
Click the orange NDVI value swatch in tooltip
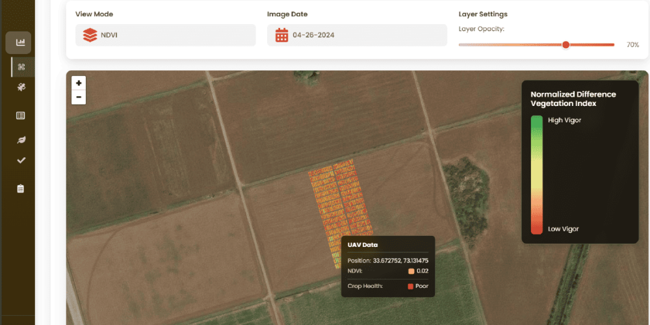click(x=411, y=271)
